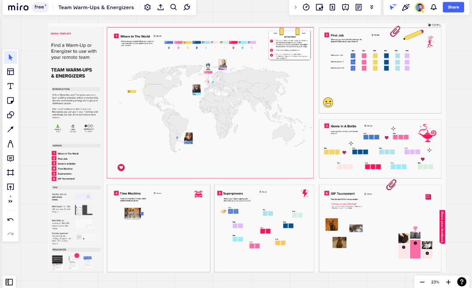Select the Text tool
Viewport: 472px width, 288px height.
click(x=10, y=86)
